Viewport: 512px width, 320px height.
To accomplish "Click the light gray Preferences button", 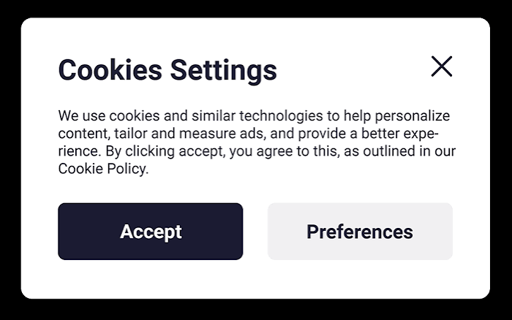I will 360,232.
